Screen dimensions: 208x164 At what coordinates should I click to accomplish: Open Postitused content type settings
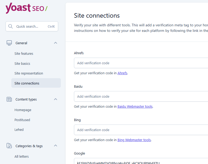pos(22,120)
